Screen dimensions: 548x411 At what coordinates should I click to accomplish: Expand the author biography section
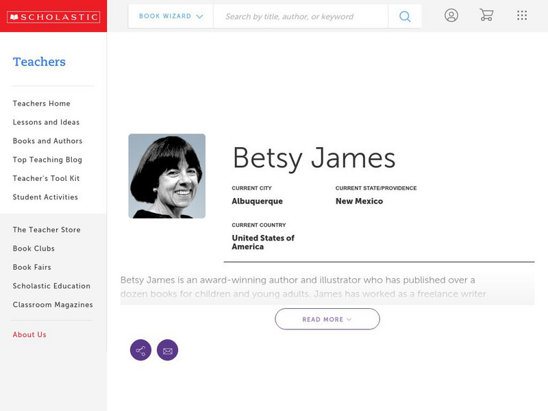327,319
